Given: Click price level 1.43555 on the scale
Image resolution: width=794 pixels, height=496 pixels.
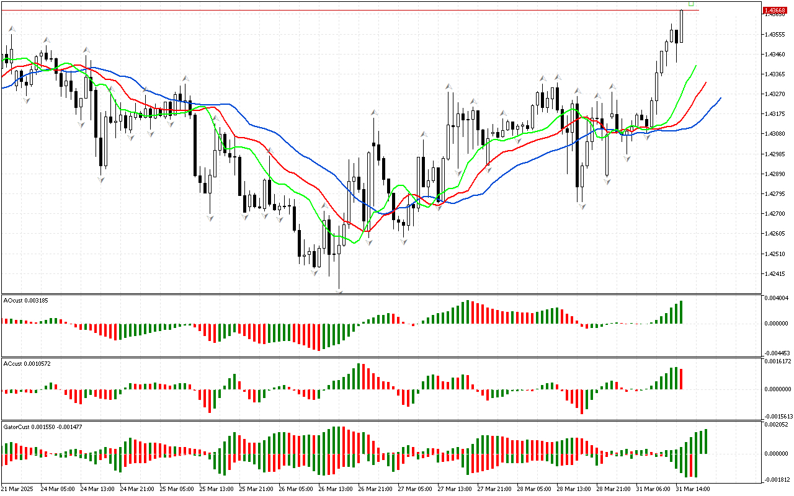Looking at the screenshot, I should 775,34.
